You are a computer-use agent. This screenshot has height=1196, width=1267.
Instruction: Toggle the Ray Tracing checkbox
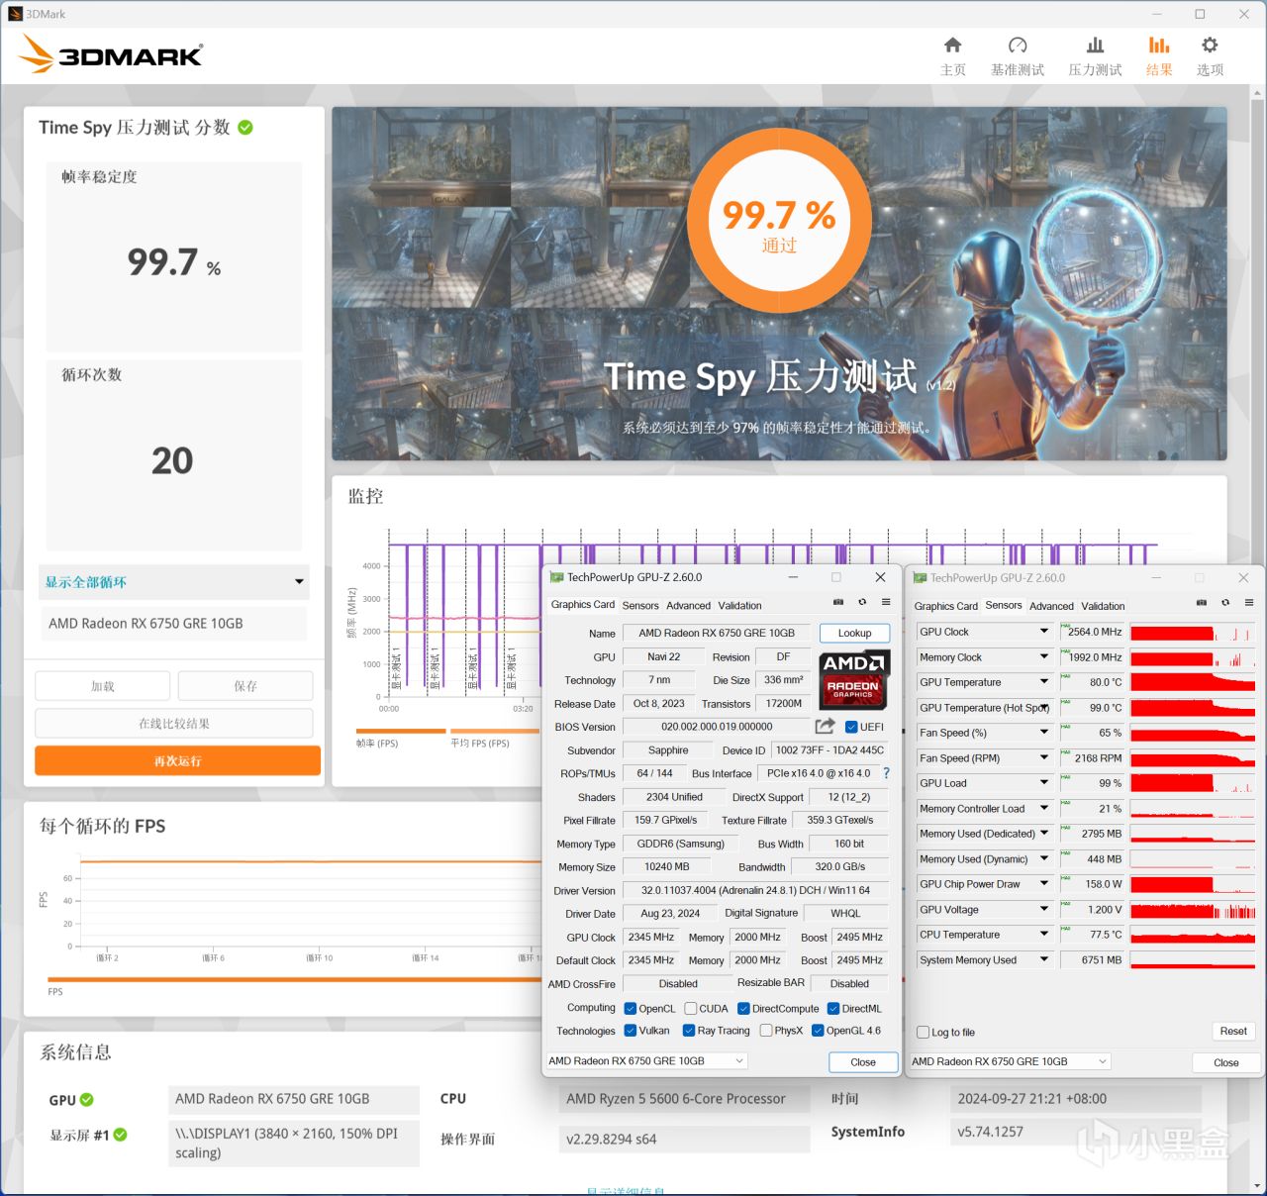tap(689, 1031)
